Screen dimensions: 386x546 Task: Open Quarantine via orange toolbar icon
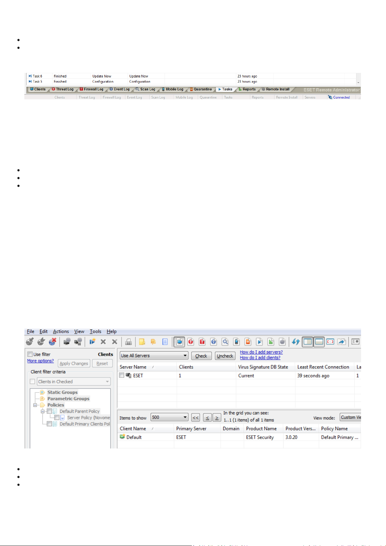click(248, 342)
